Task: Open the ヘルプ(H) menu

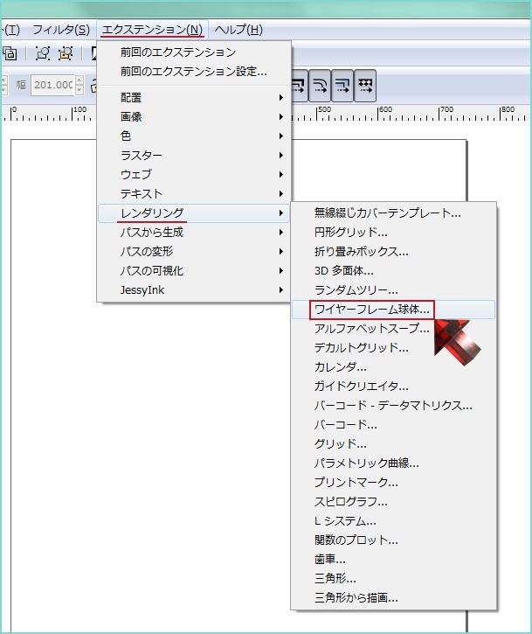Action: click(x=238, y=30)
